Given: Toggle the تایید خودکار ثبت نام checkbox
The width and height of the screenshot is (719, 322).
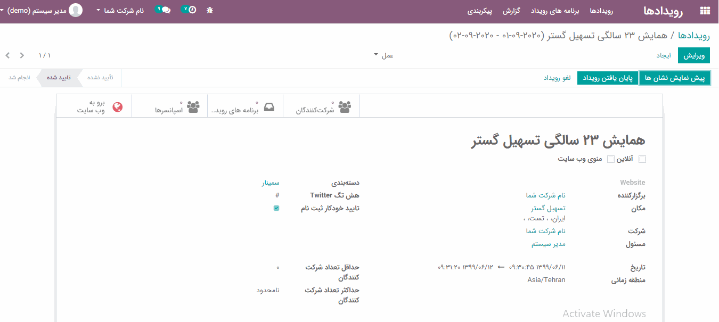Looking at the screenshot, I should (276, 208).
